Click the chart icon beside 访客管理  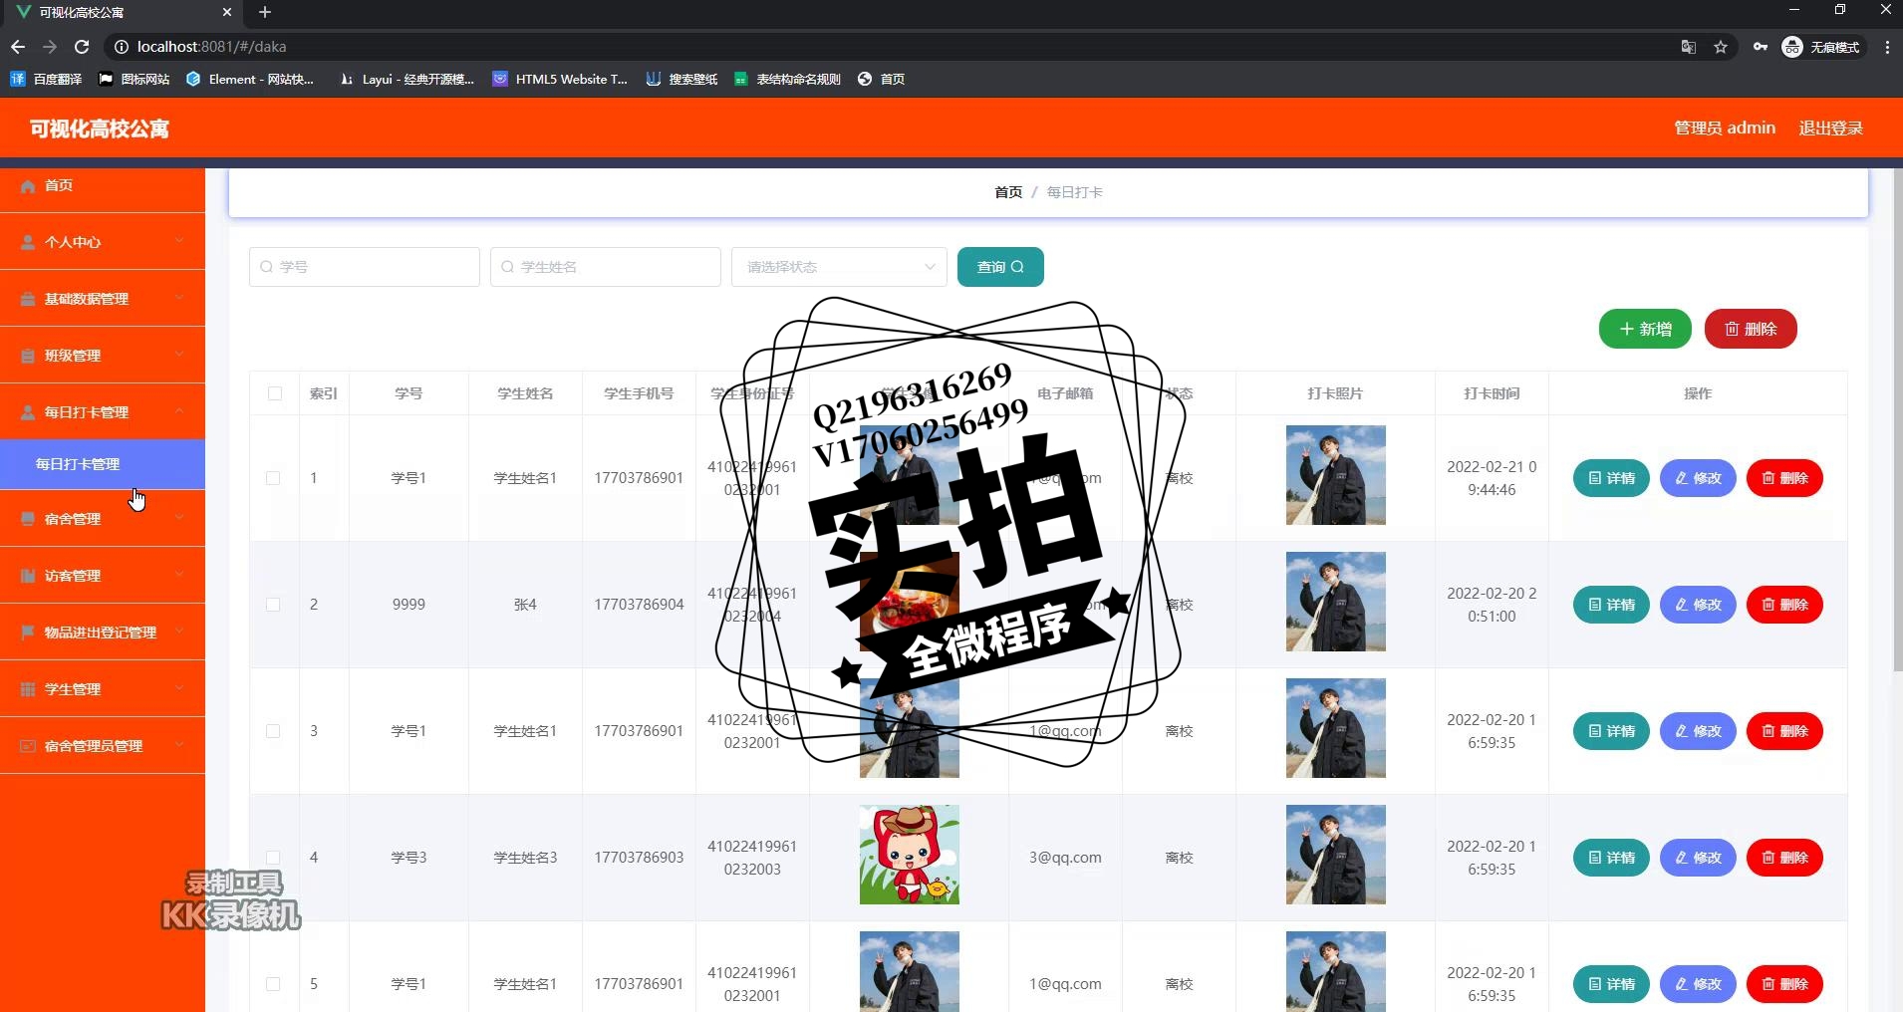coord(28,576)
